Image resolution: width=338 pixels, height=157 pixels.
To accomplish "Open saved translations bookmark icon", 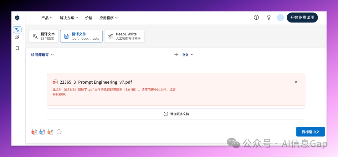I will click(x=17, y=48).
